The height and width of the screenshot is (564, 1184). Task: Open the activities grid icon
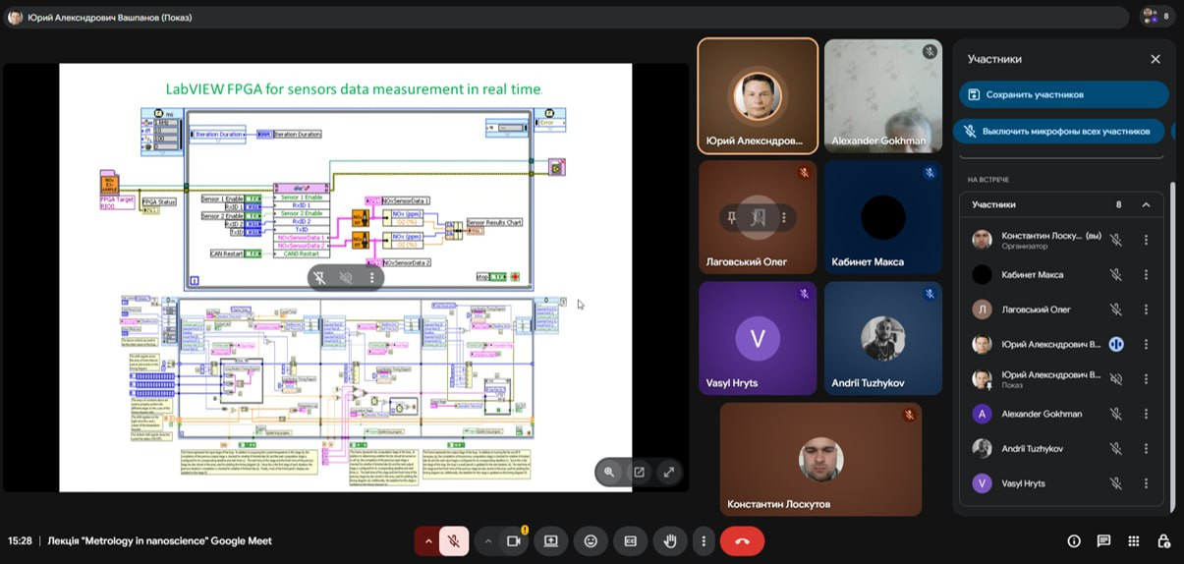tap(1134, 540)
